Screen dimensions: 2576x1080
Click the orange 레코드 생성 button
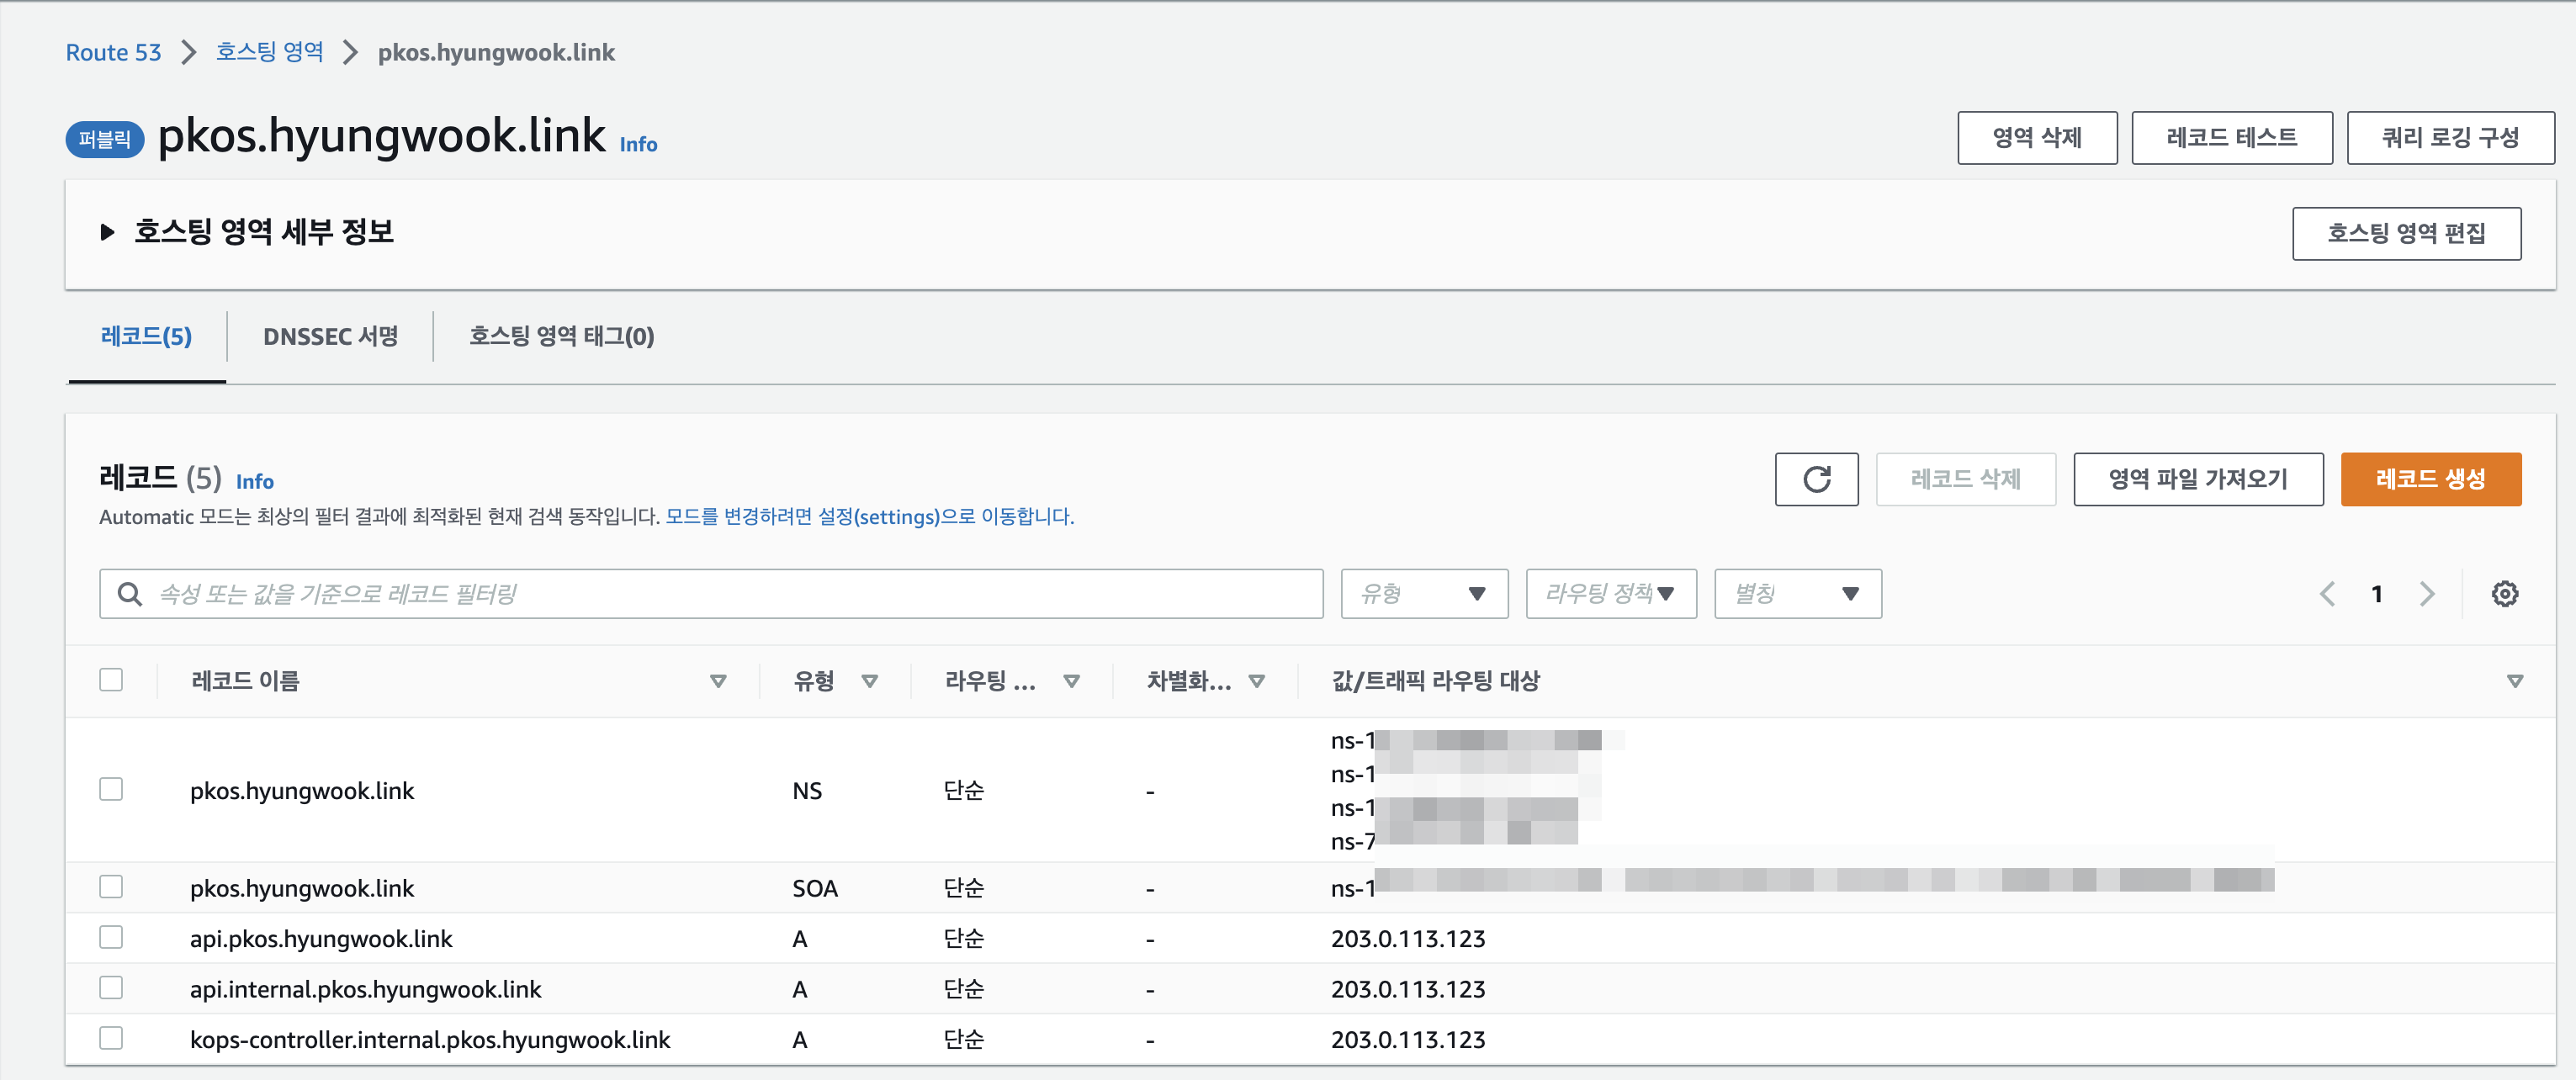click(x=2430, y=479)
